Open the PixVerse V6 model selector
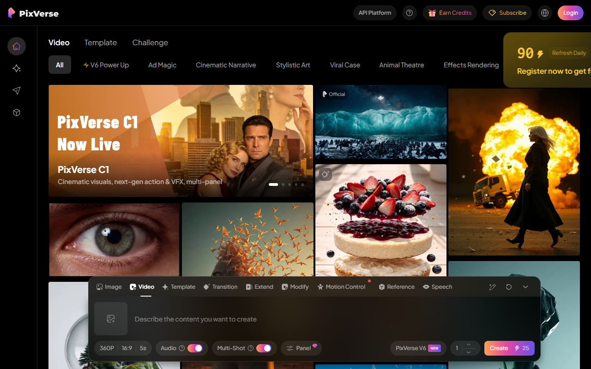 (x=418, y=348)
